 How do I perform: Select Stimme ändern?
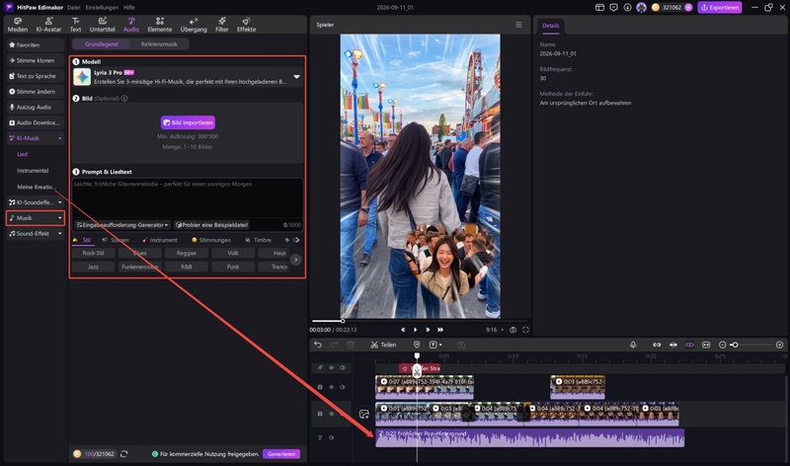click(36, 92)
